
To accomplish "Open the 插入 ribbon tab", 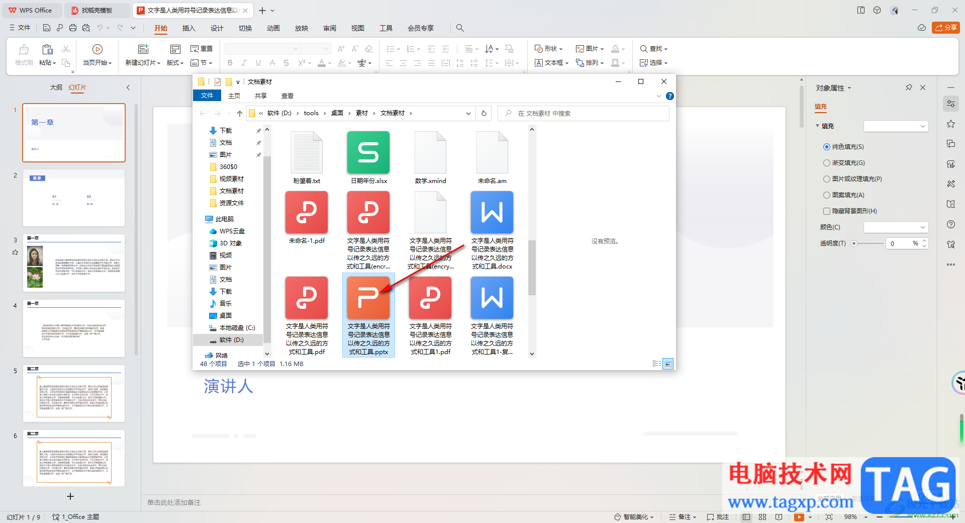I will (x=188, y=28).
